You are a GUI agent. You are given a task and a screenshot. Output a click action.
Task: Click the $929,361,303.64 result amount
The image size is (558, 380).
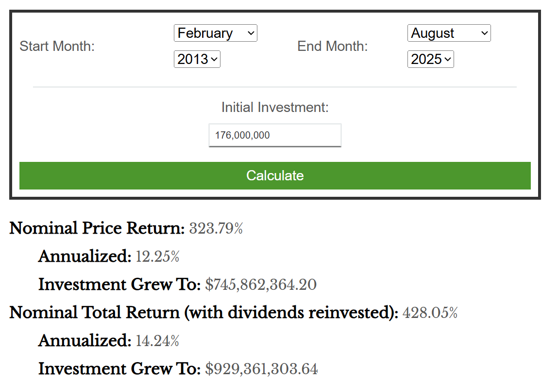click(x=261, y=369)
